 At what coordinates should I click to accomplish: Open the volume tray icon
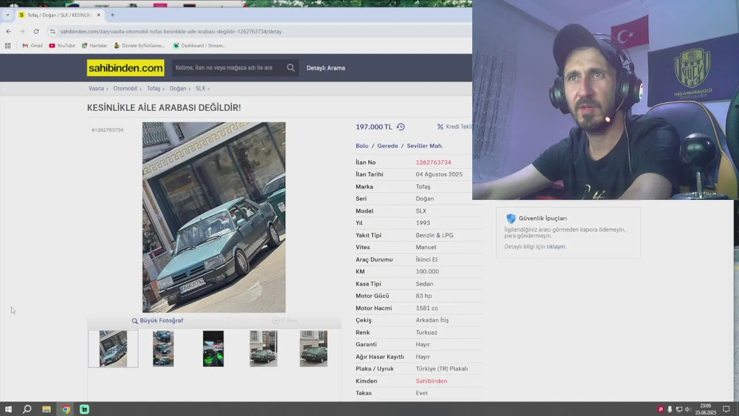click(x=688, y=409)
